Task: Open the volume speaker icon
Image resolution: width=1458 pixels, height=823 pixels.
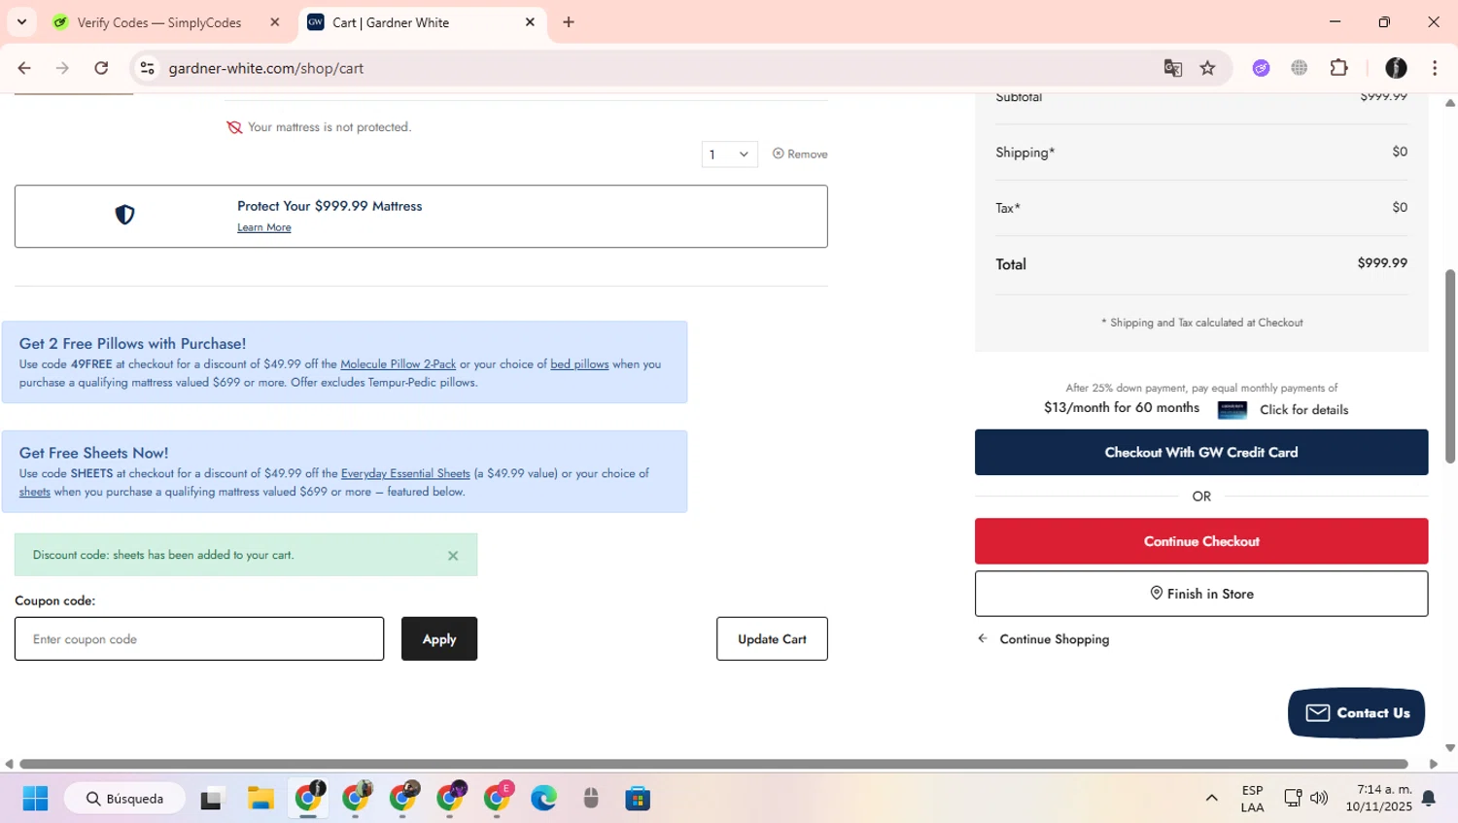Action: point(1319,799)
